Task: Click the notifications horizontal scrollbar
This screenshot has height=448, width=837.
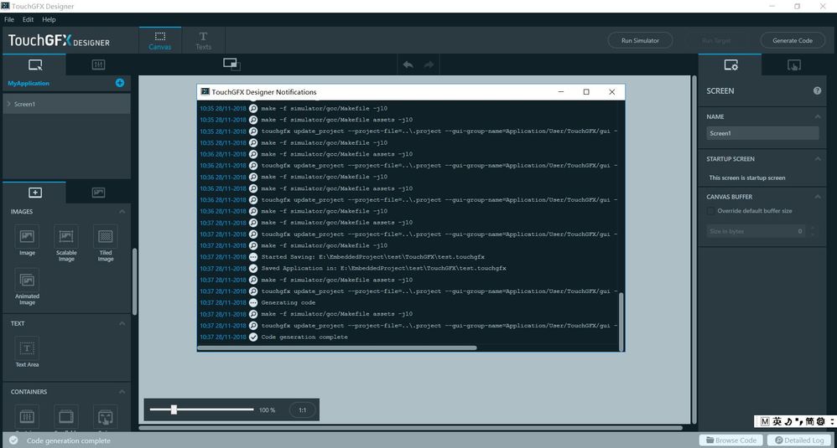Action: (337, 348)
